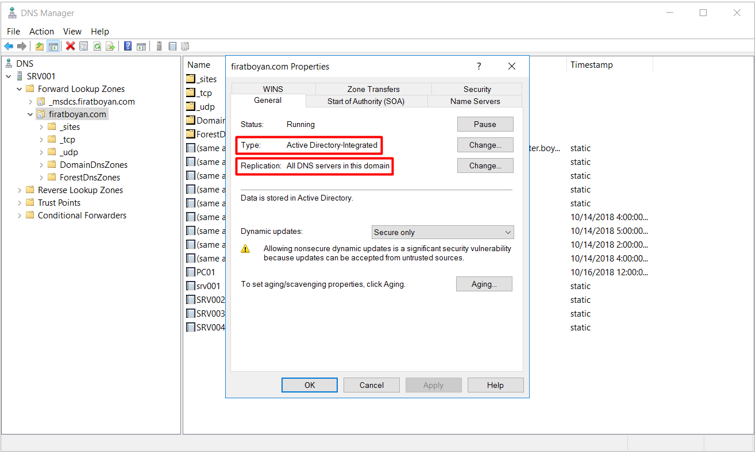Image resolution: width=756 pixels, height=454 pixels.
Task: Select the srv001 host record
Action: click(x=203, y=286)
